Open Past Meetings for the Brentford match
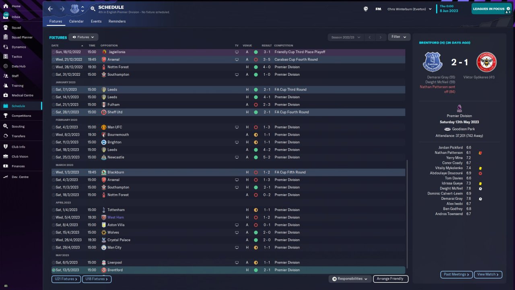515x290 pixels. (457, 274)
